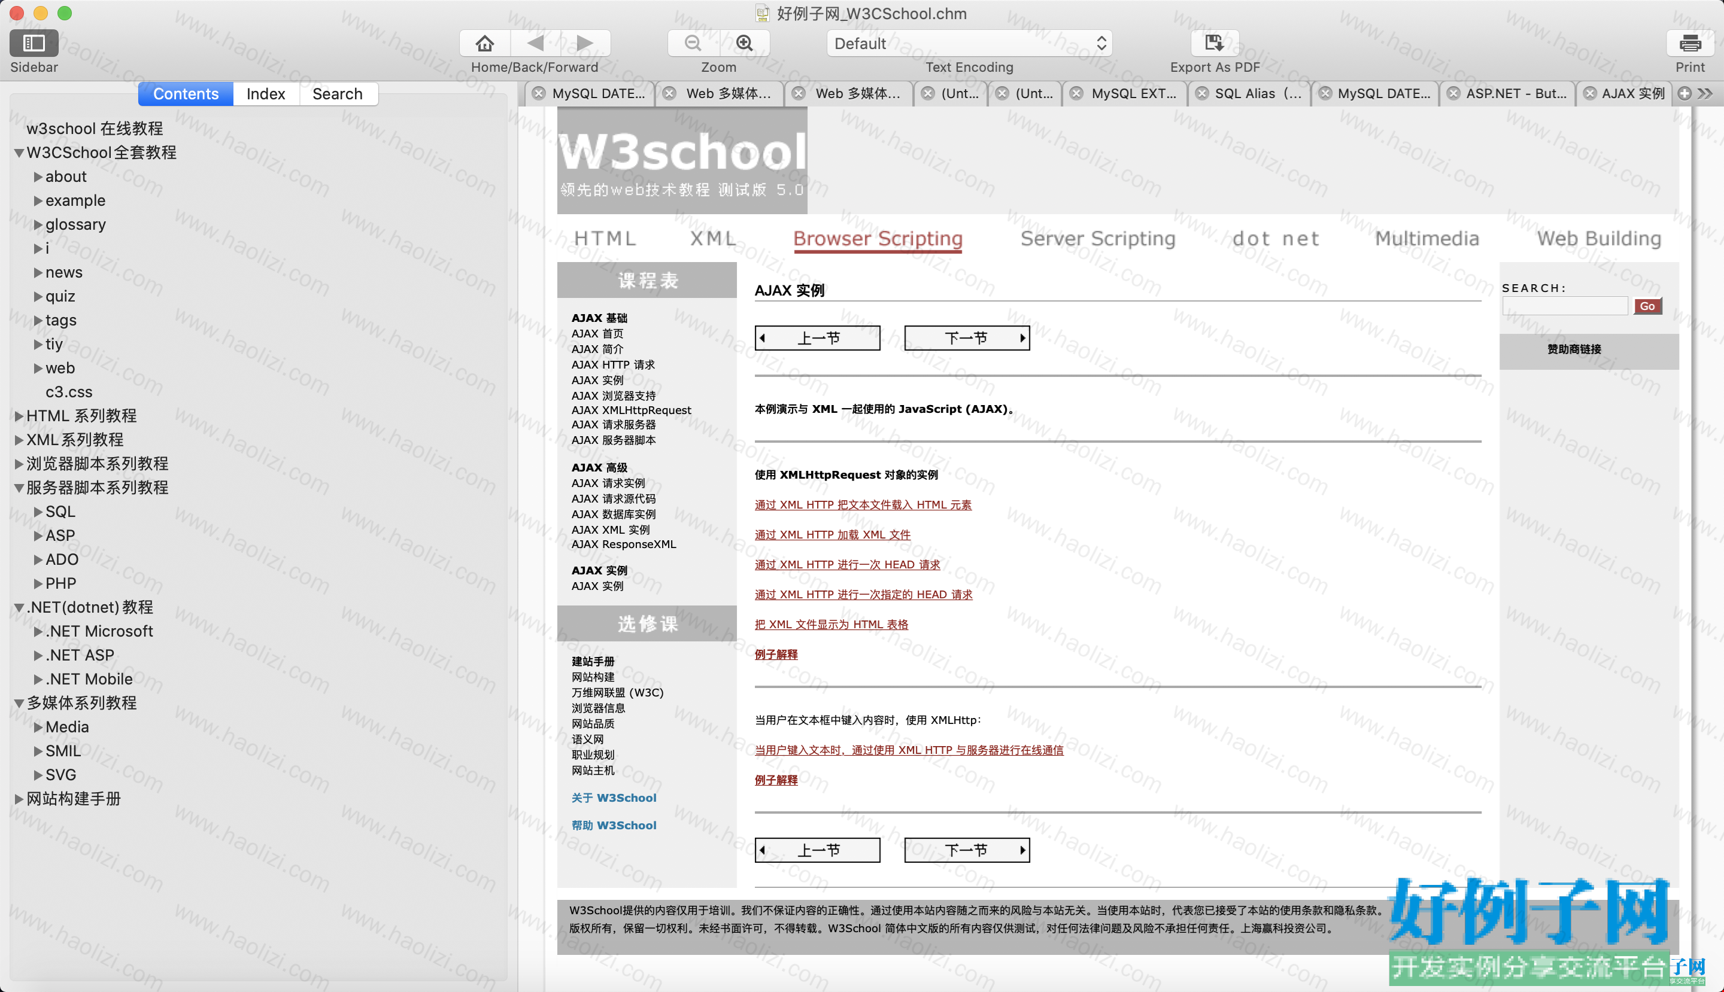Image resolution: width=1724 pixels, height=992 pixels.
Task: Click the top 下一节 next button
Action: (x=967, y=338)
